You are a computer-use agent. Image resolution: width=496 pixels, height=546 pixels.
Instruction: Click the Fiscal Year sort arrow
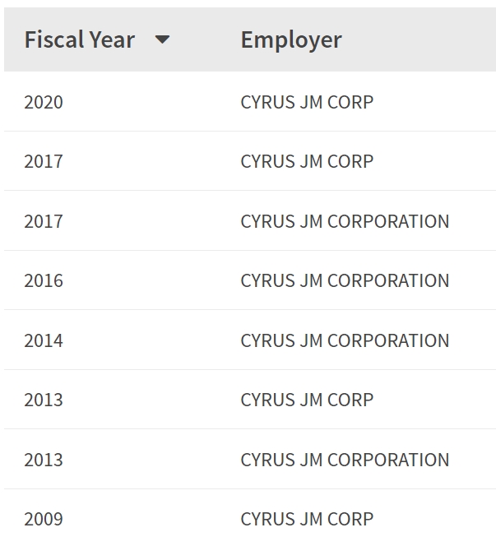point(162,39)
